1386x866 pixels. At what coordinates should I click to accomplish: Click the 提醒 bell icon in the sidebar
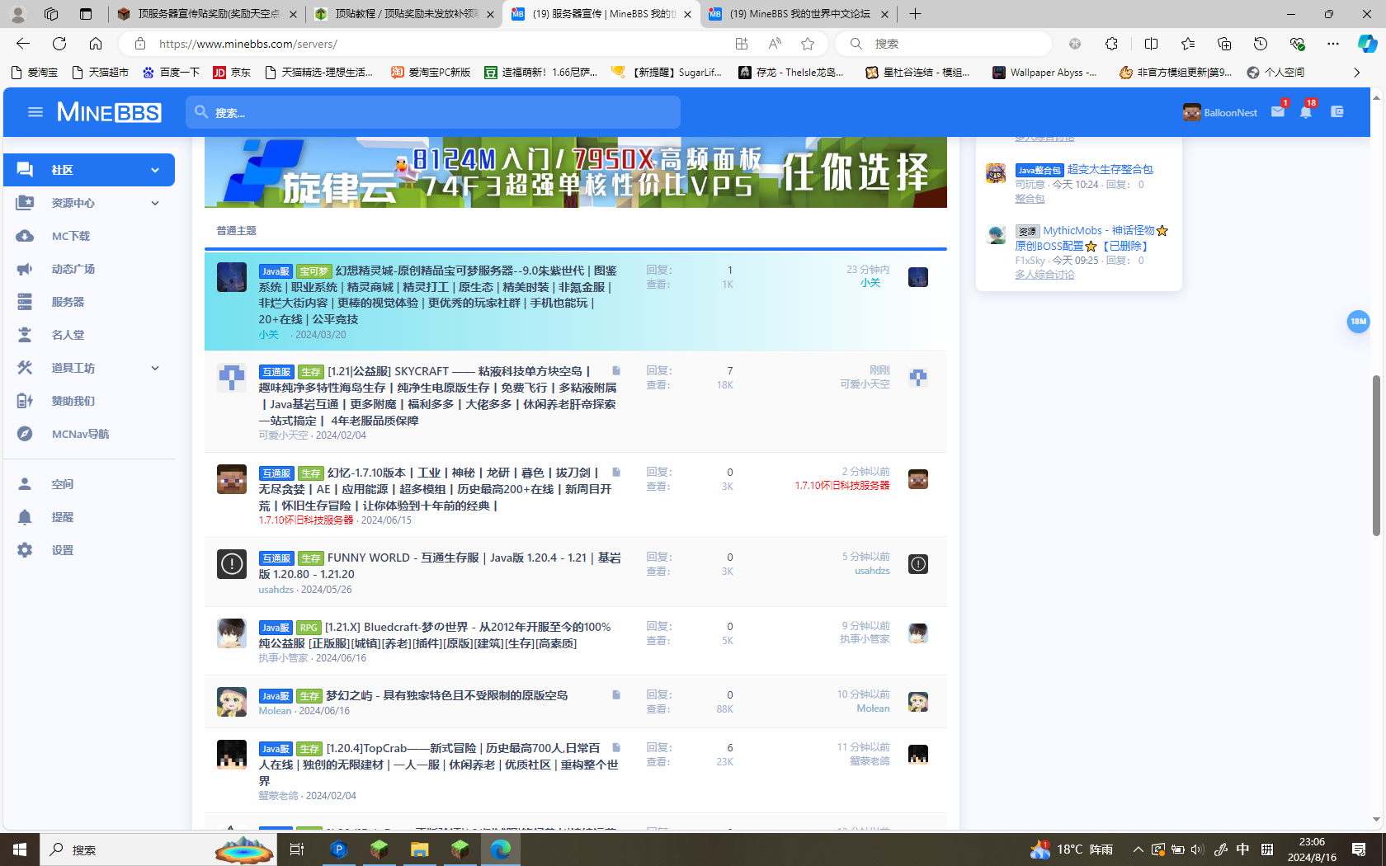pos(25,517)
